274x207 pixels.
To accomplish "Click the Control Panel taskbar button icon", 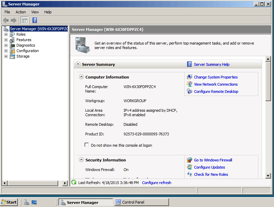I will click(x=118, y=202).
